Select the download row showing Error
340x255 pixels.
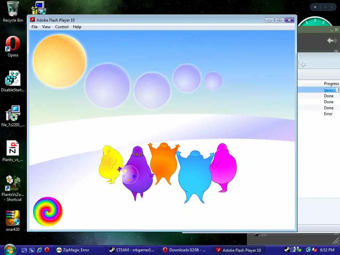[x=318, y=114]
